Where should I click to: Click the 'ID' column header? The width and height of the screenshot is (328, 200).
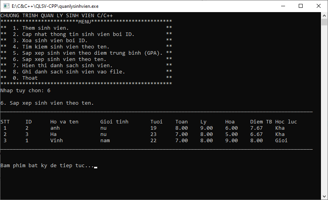(29, 122)
